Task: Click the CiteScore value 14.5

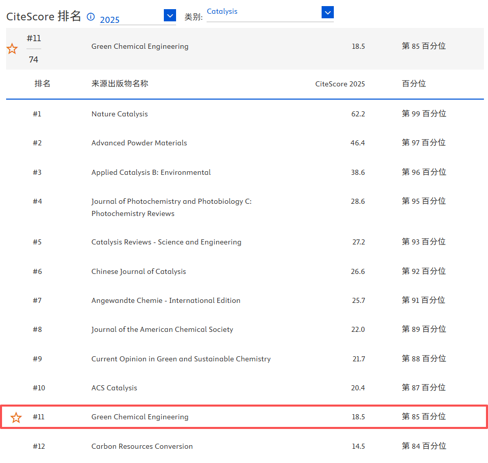Action: pyautogui.click(x=358, y=447)
